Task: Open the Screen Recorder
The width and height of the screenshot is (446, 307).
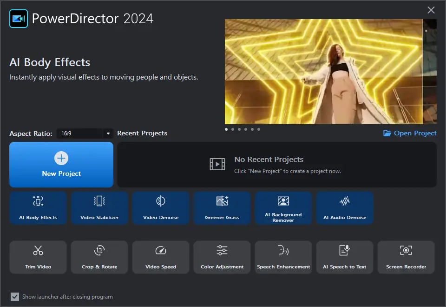Action: pos(406,257)
